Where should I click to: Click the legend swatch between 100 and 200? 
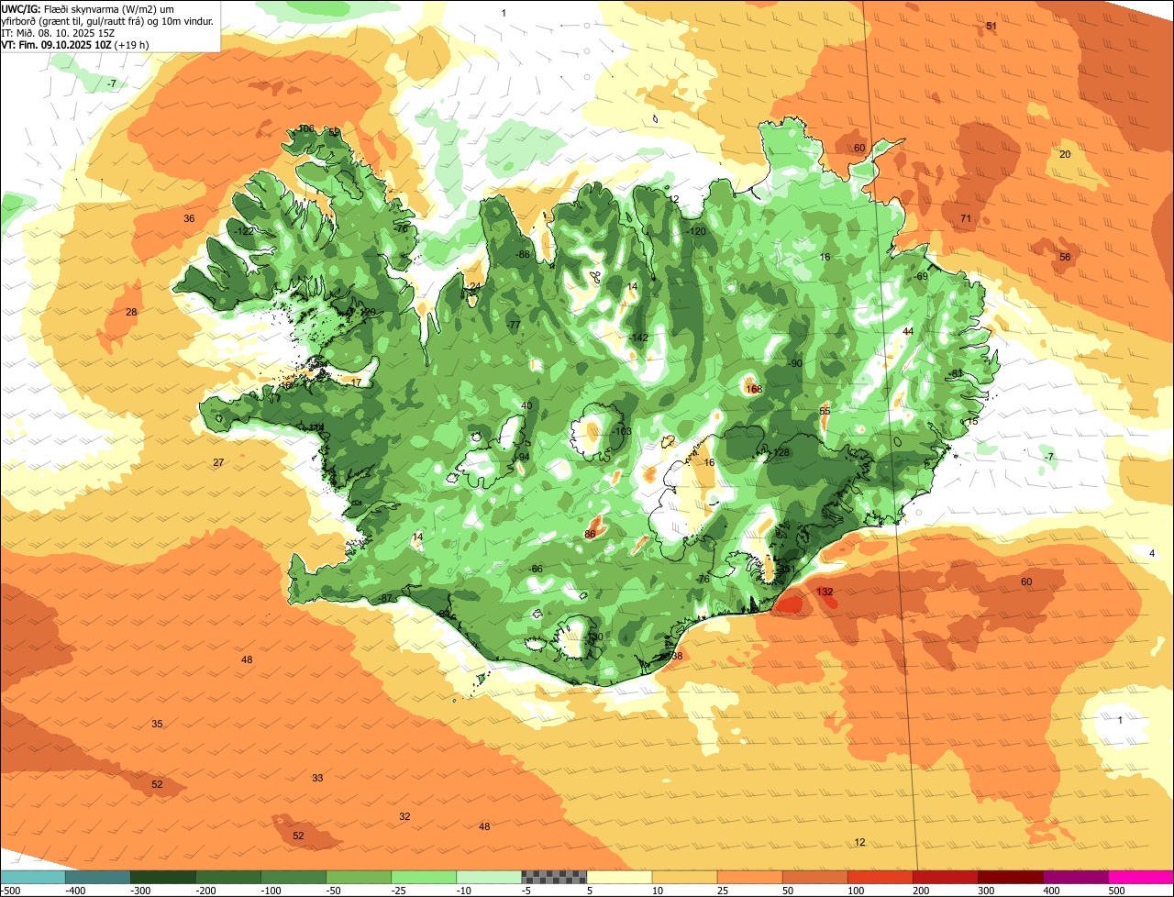(x=880, y=877)
